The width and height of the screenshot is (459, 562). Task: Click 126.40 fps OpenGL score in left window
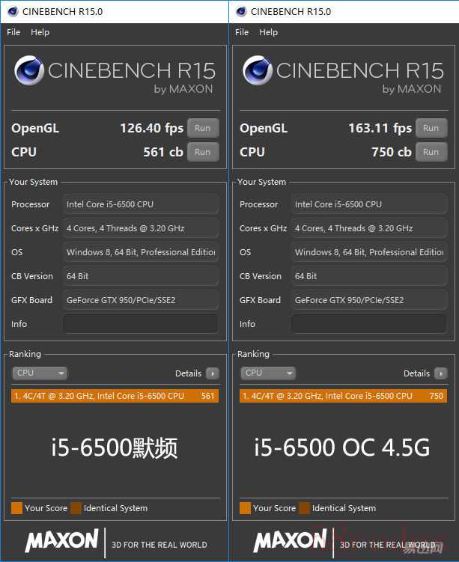coord(152,128)
